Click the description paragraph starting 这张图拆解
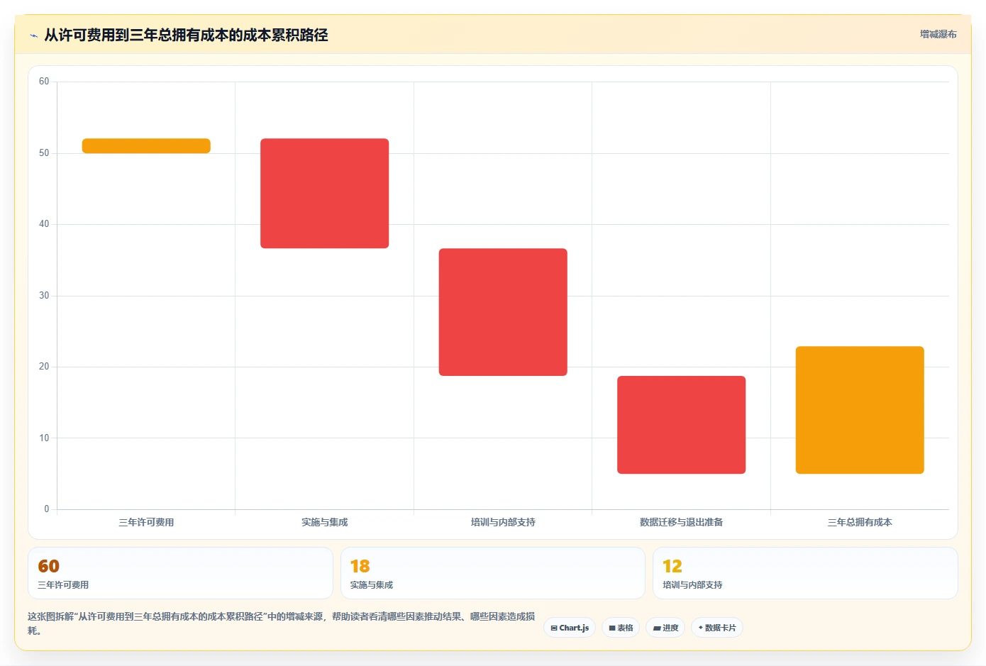Viewport: 986px width, 666px height. click(282, 623)
